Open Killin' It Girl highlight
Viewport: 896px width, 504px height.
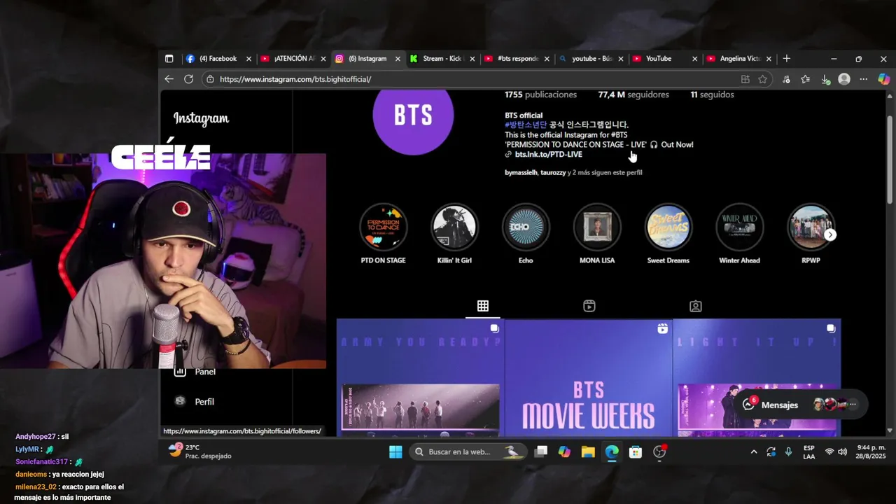point(454,234)
